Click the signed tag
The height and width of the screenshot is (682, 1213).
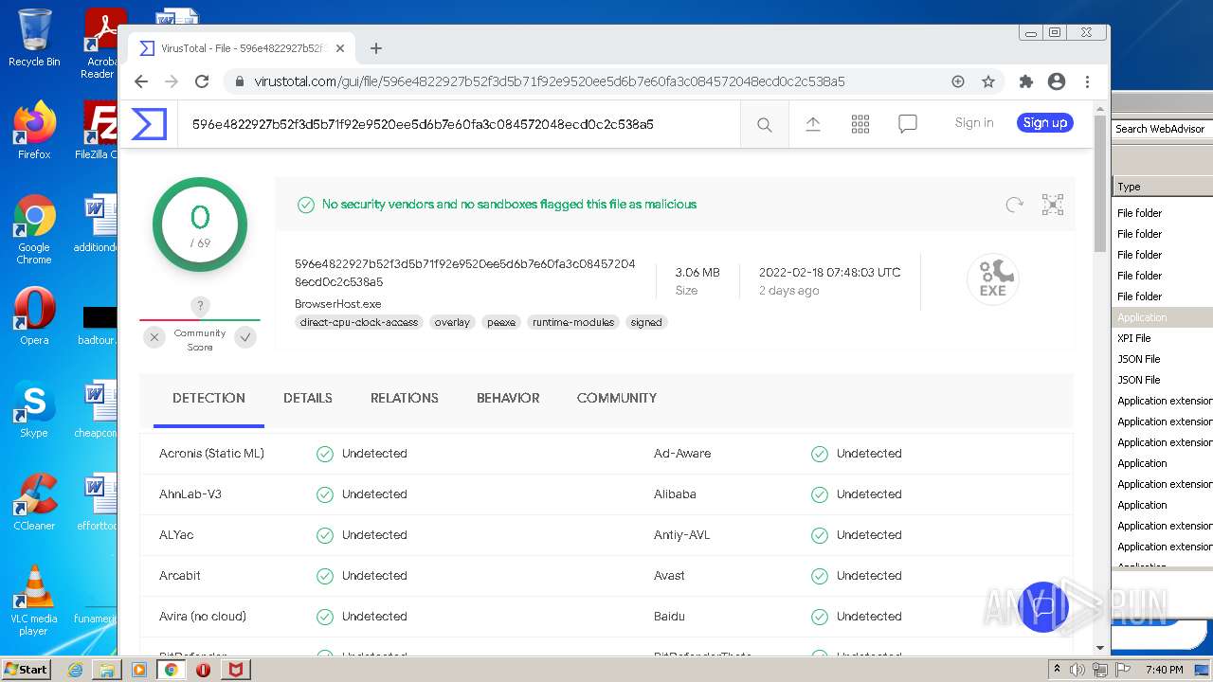point(646,322)
